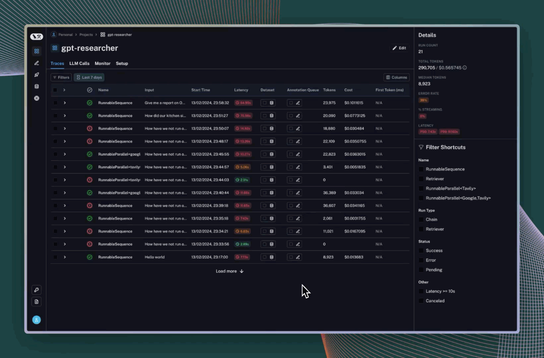Viewport: 544px width, 358px height.
Task: Click Load more below the traces table
Action: click(230, 271)
